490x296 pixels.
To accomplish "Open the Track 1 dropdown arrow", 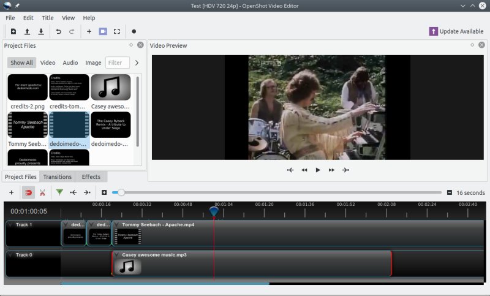I will [x=10, y=225].
